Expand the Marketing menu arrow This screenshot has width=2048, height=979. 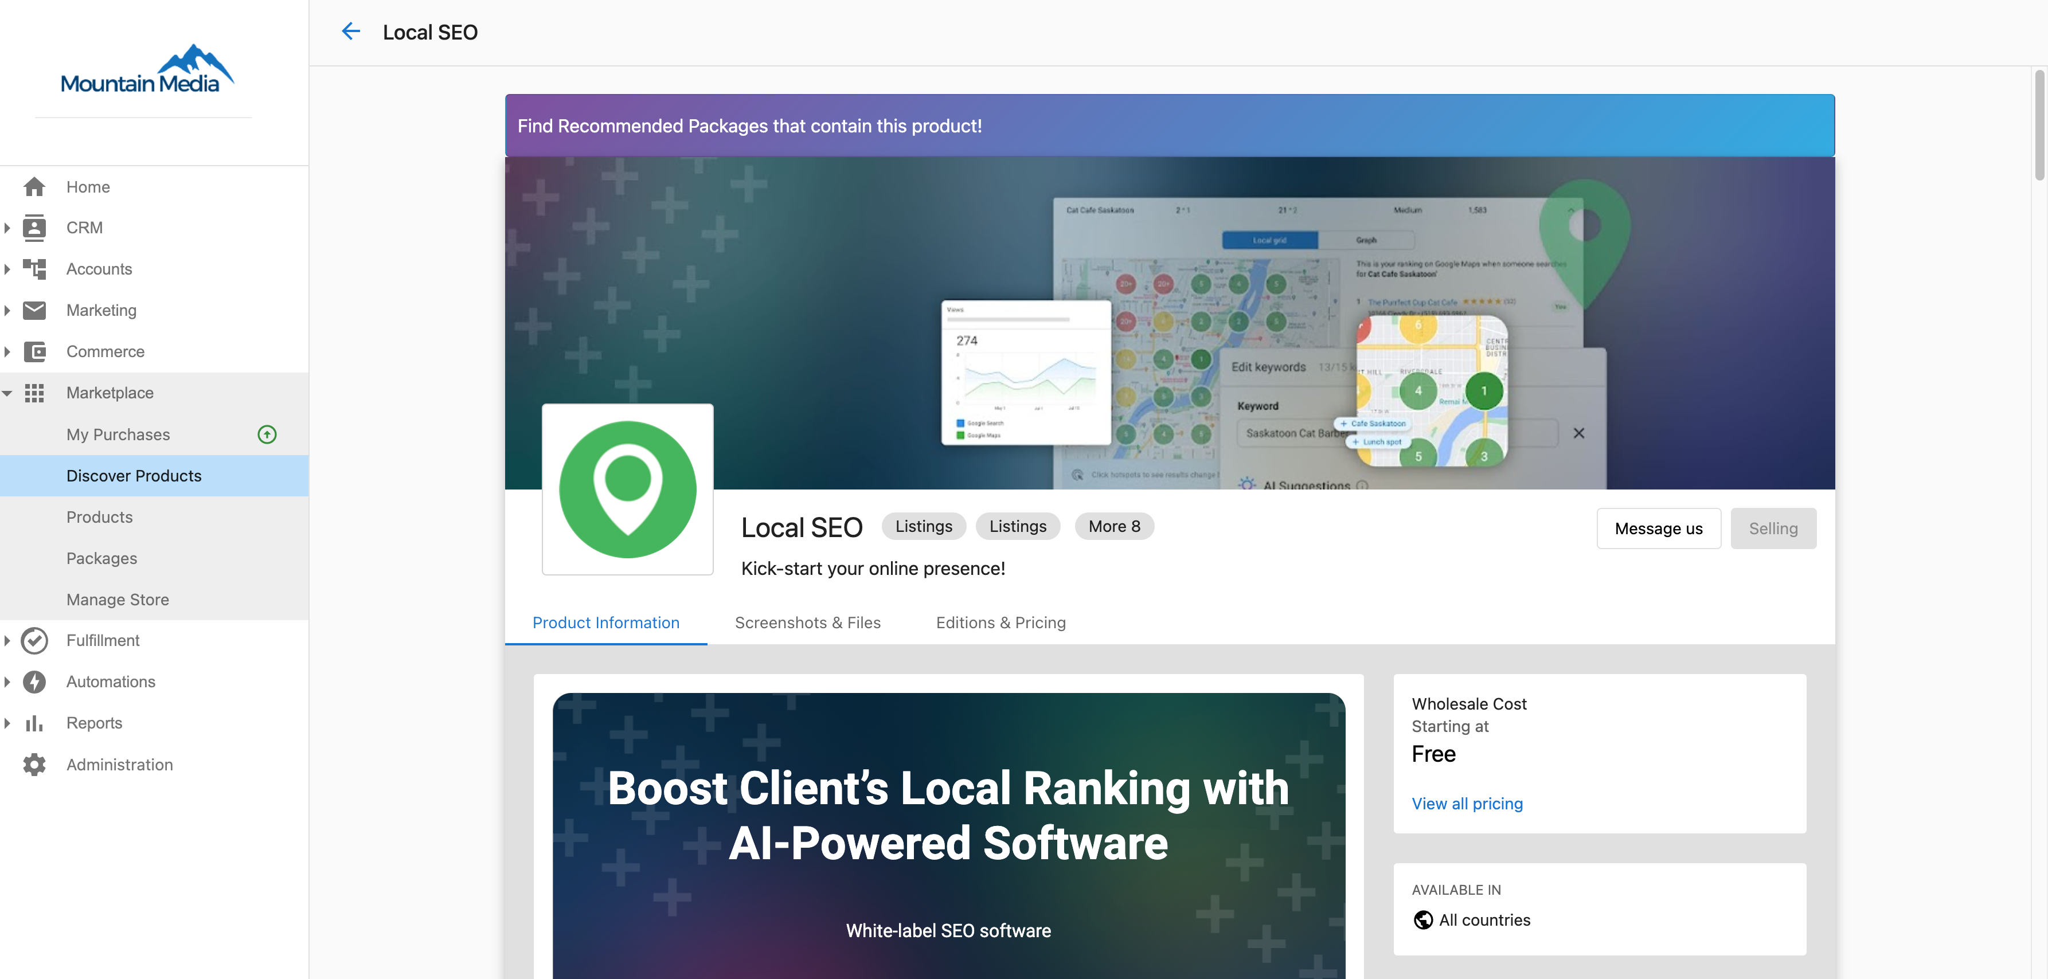click(x=7, y=311)
